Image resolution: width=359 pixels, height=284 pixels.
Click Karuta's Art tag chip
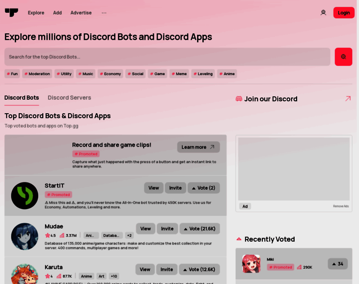102,276
